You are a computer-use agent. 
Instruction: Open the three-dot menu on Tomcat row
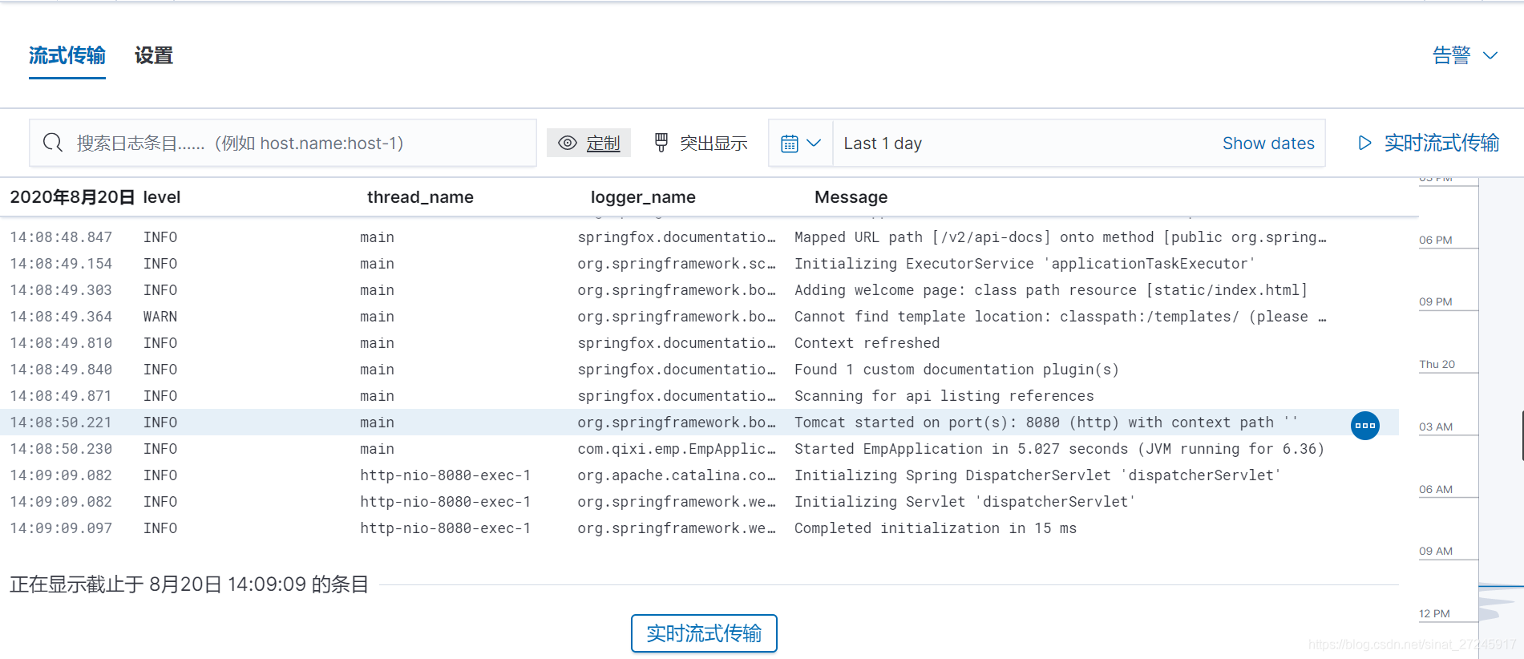pyautogui.click(x=1365, y=425)
